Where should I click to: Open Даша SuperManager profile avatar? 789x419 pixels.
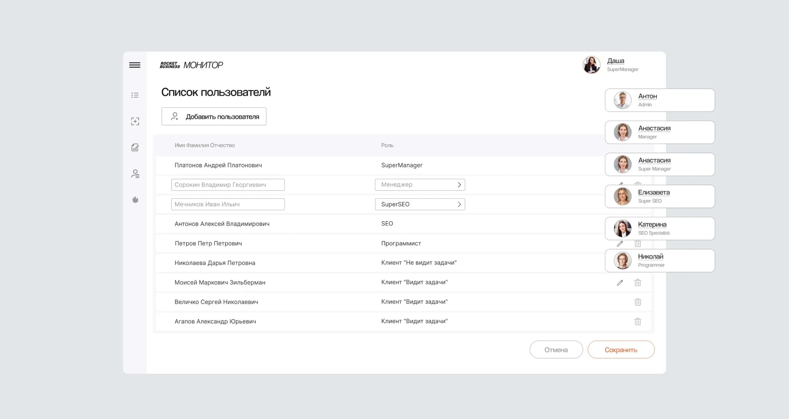[x=591, y=65]
